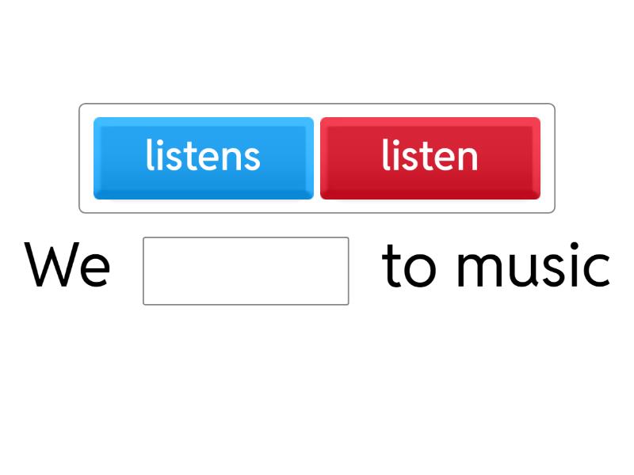This screenshot has height=475, width=634.
Task: Click the red answer tile
Action: (x=430, y=158)
